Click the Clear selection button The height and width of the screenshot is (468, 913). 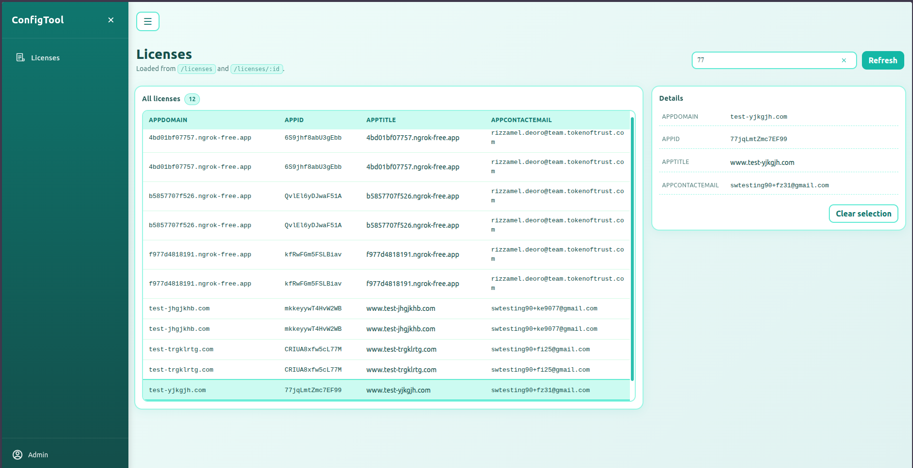click(863, 214)
